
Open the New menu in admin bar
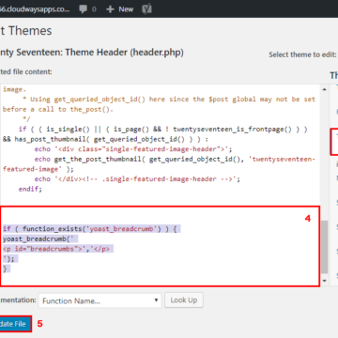click(120, 9)
